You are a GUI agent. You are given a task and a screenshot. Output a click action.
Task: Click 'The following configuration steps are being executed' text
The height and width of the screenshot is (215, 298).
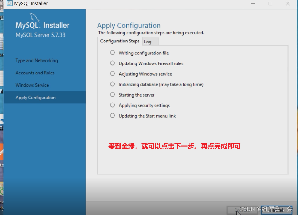click(x=151, y=33)
